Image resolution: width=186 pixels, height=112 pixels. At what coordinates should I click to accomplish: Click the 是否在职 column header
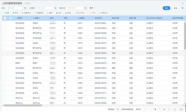115,18
